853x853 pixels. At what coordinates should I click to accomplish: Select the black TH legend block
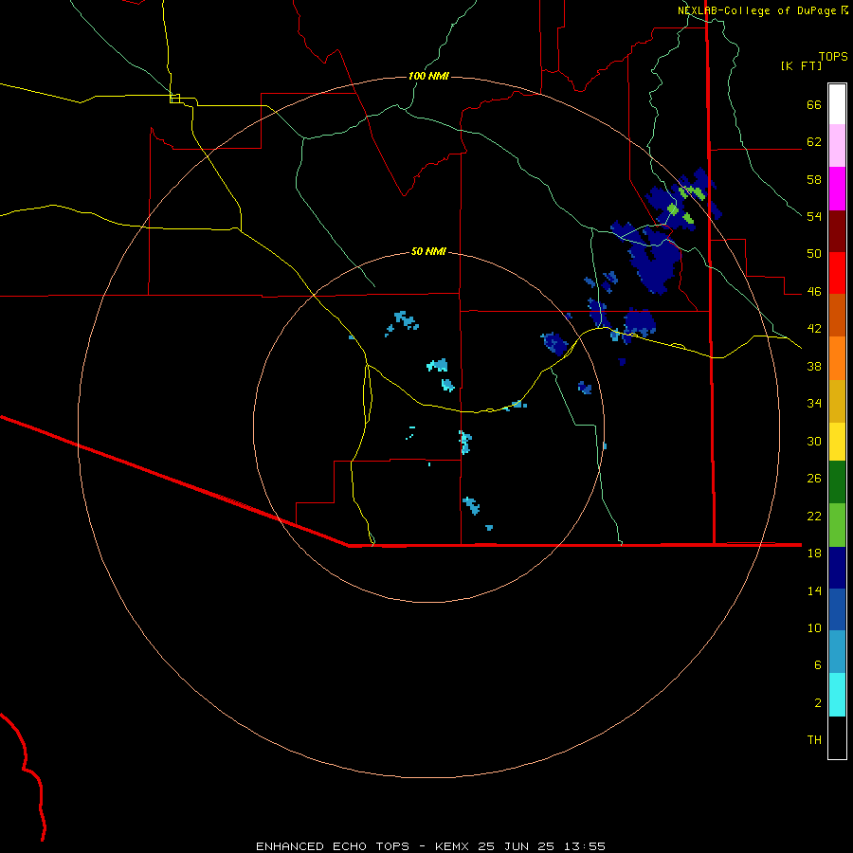(837, 737)
